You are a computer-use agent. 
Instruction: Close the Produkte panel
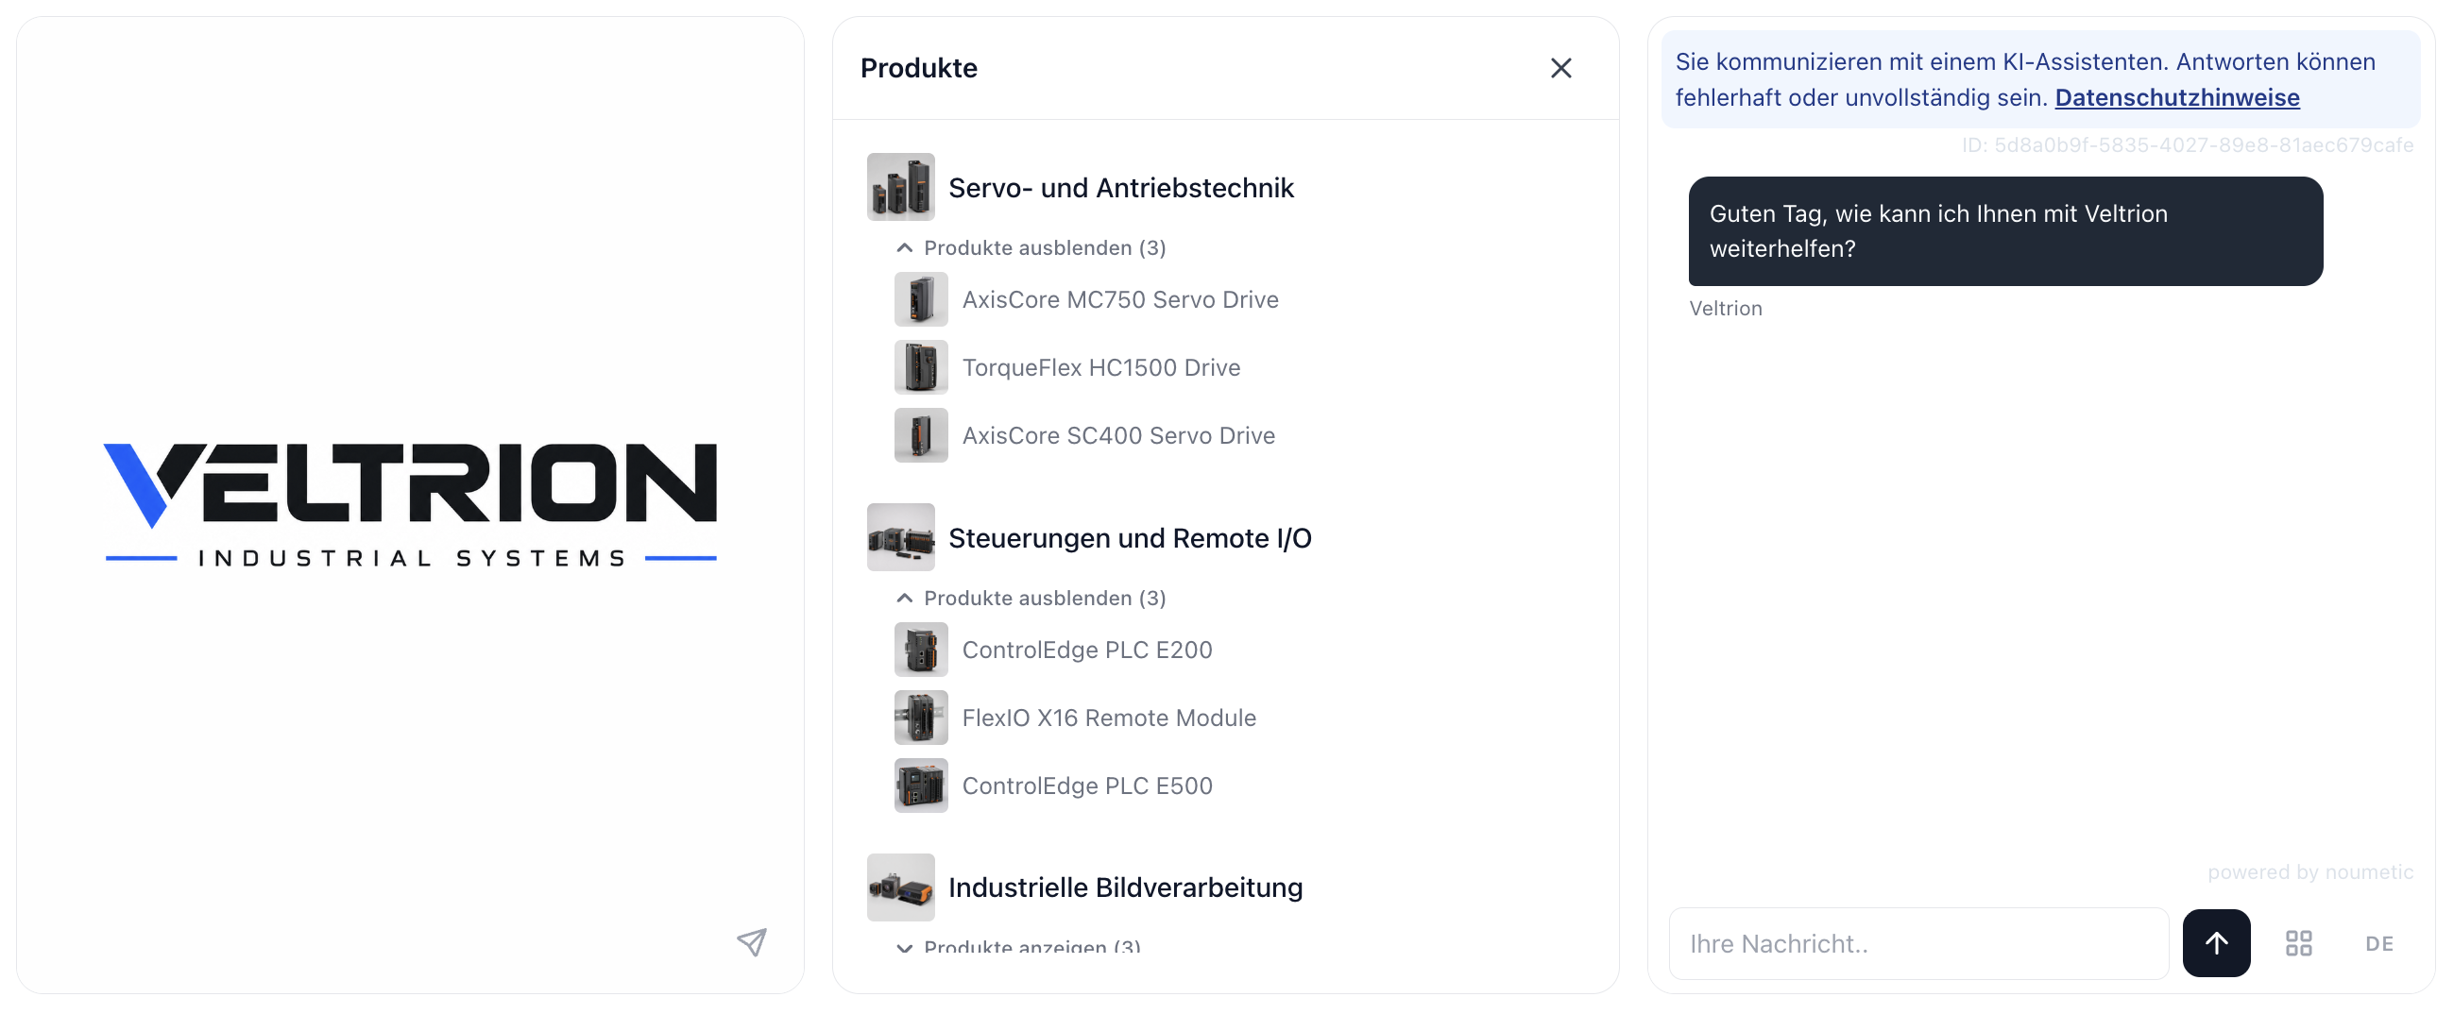tap(1560, 68)
